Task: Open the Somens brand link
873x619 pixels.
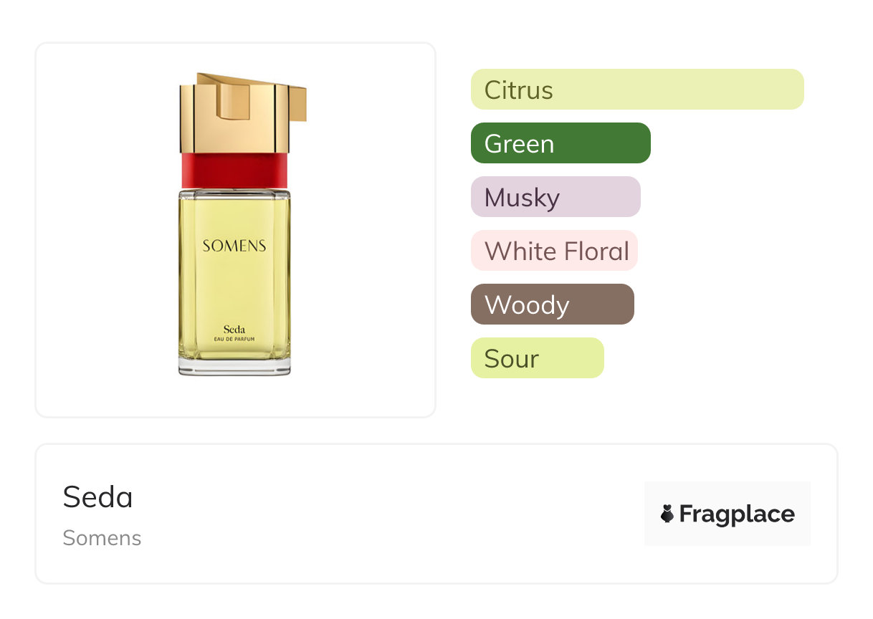Action: 102,538
